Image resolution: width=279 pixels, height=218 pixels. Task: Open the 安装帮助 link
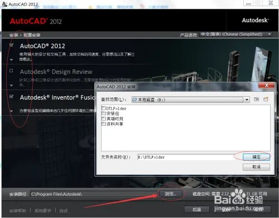click(18, 211)
